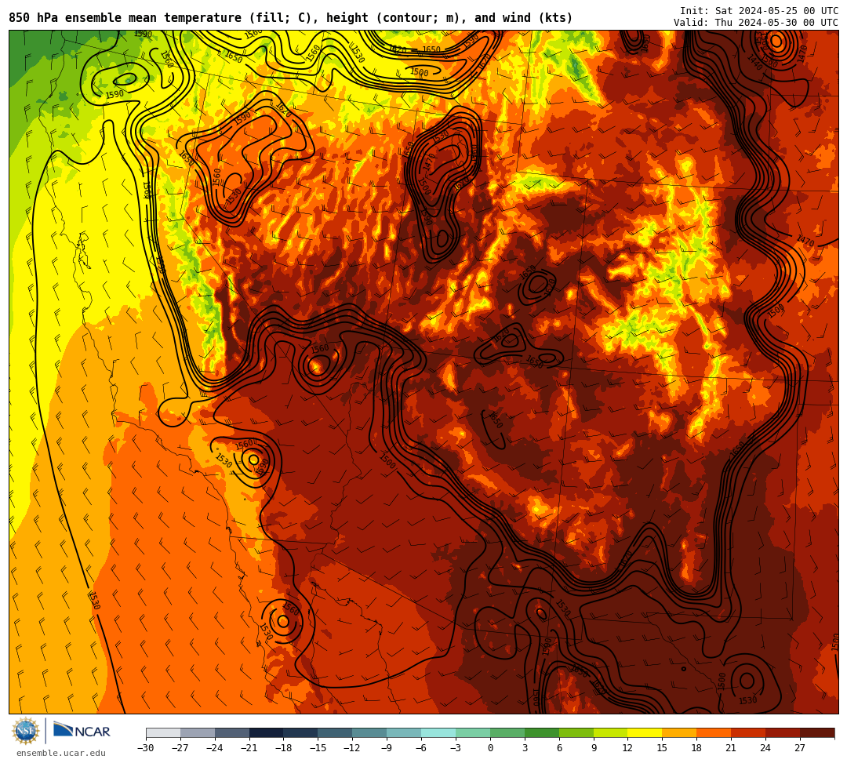
Task: Click the '0' colorbar tick label
Action: click(490, 748)
